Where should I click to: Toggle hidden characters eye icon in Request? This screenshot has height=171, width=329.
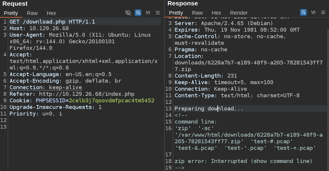click(128, 13)
